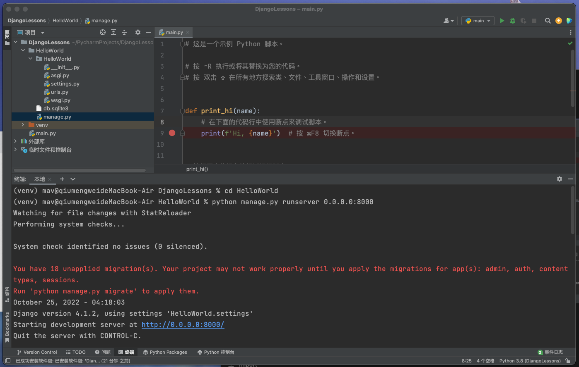This screenshot has width=579, height=367.
Task: Collapse the DjangoLessons root folder
Action: click(16, 42)
